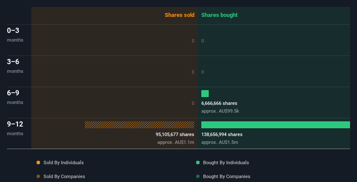Select the Shares bought column header
This screenshot has height=182, width=357.
point(220,15)
